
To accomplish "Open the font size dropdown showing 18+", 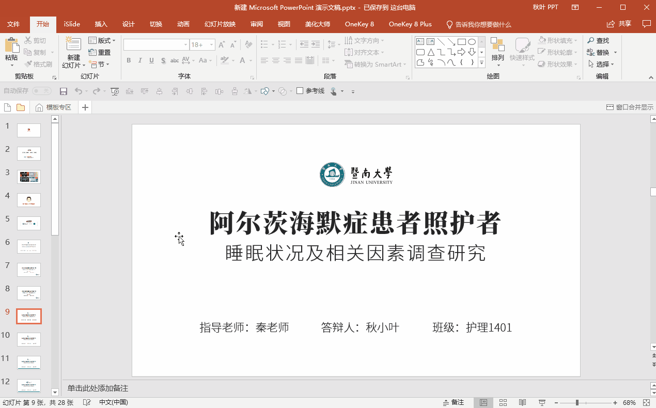I will pos(212,45).
